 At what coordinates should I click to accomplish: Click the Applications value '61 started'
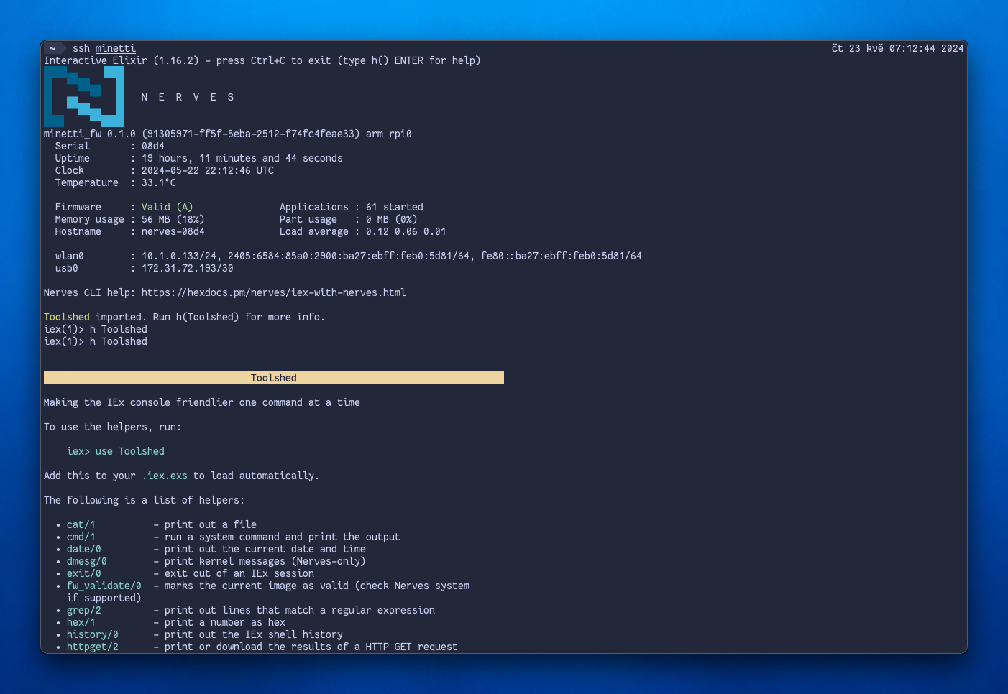[395, 207]
